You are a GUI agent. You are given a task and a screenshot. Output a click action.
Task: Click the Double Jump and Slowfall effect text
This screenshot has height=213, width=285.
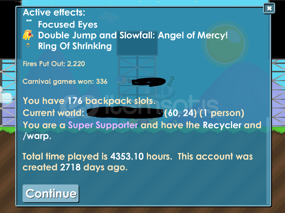click(x=133, y=35)
